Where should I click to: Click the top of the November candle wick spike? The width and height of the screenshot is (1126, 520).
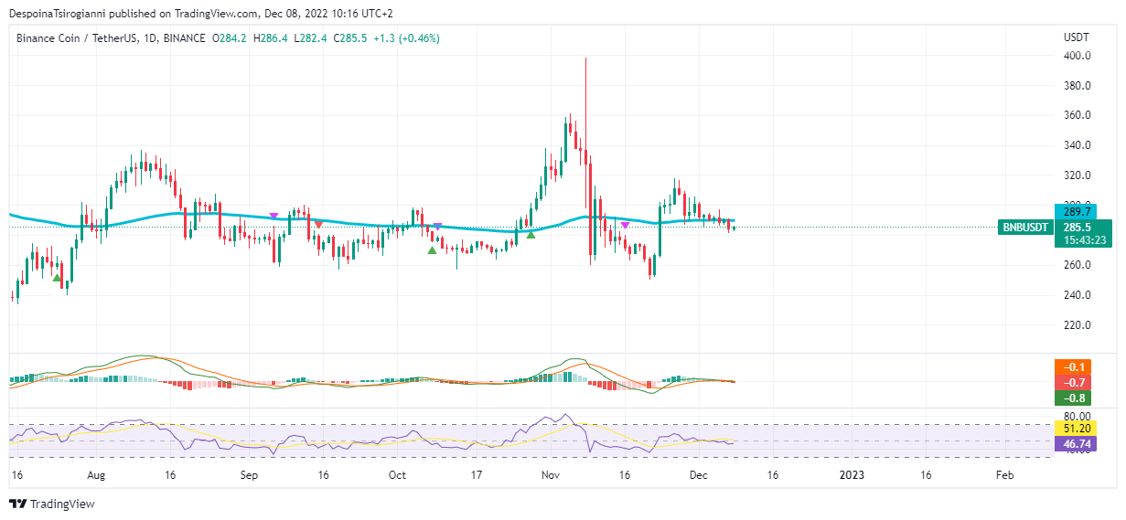[584, 58]
